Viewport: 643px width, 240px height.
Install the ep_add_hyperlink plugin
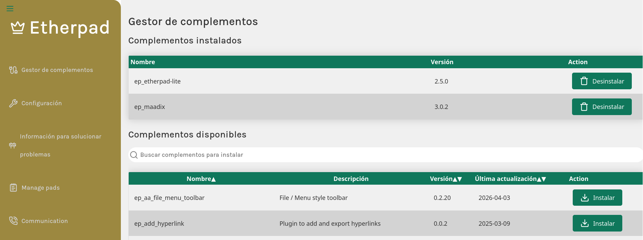[597, 223]
